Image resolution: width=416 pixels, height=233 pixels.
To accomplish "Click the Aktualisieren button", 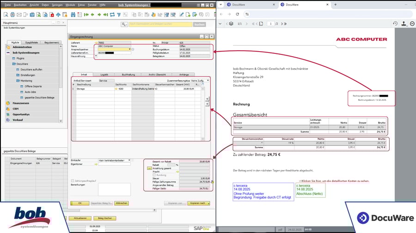I will click(80, 218).
